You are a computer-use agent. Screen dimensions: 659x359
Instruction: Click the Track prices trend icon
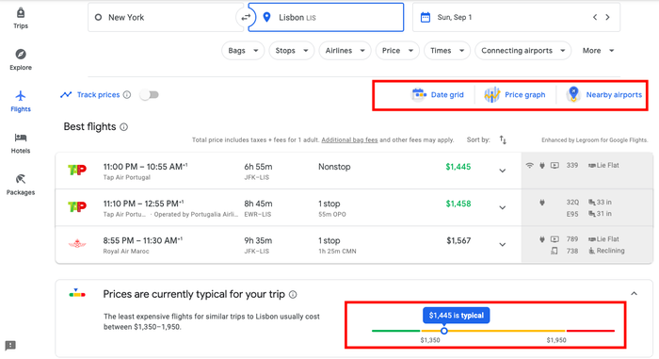[66, 94]
